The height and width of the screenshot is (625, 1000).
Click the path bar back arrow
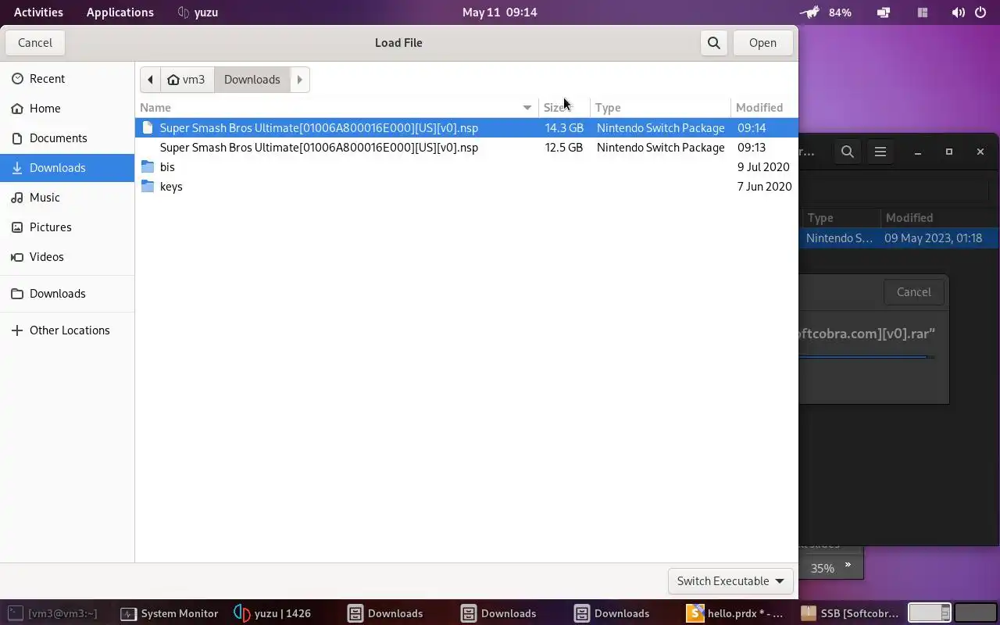coord(150,80)
